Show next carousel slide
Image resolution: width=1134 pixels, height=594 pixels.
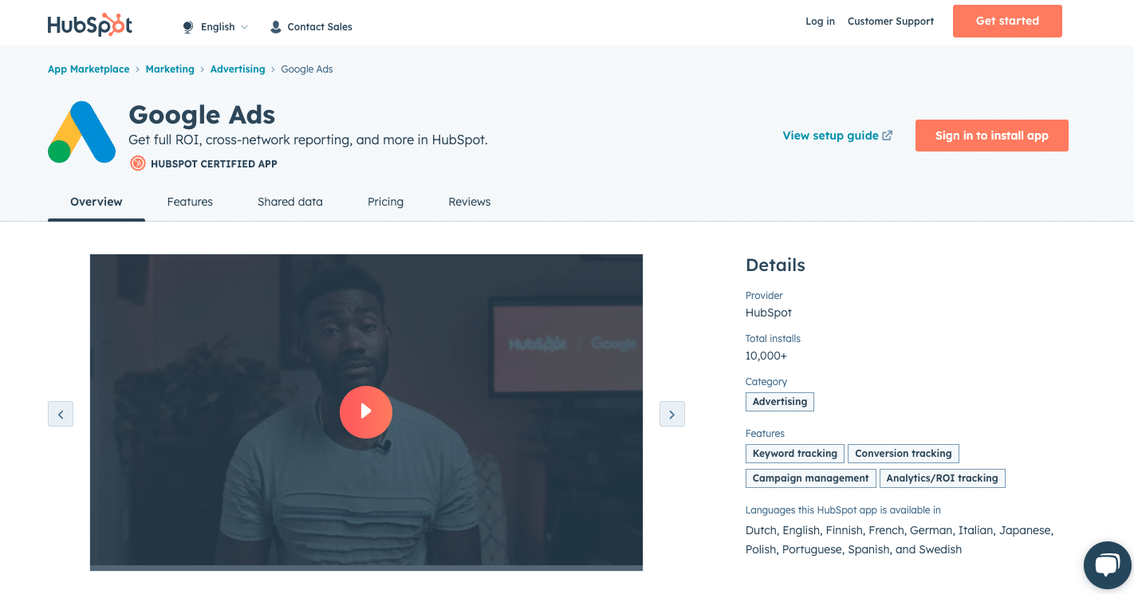[x=672, y=414]
